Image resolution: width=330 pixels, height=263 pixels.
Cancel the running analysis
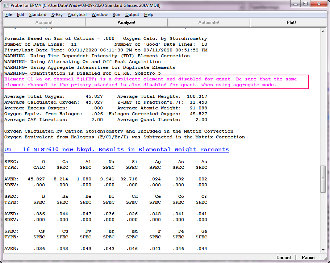coord(283,258)
